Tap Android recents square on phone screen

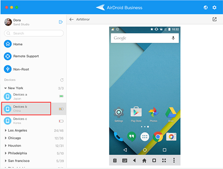pos(165,150)
